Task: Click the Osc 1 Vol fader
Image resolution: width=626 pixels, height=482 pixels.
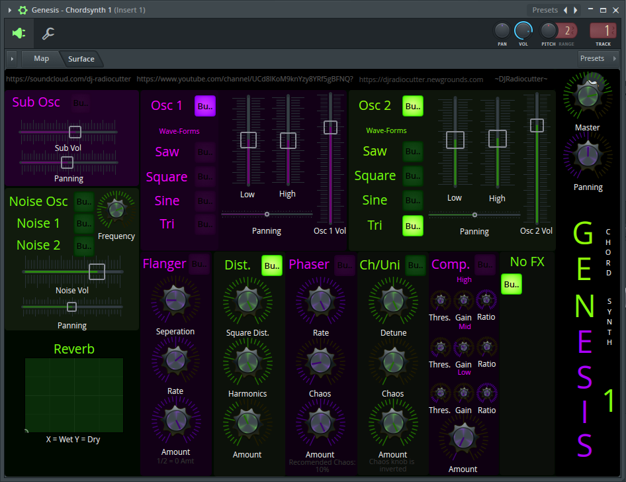Action: tap(331, 128)
